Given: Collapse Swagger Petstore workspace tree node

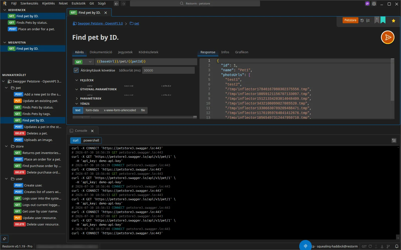Looking at the screenshot, I should (4, 81).
